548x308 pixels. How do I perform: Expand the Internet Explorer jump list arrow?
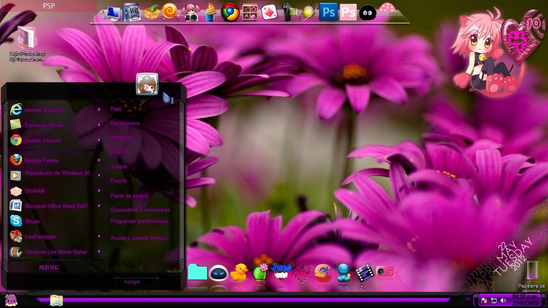click(x=99, y=109)
